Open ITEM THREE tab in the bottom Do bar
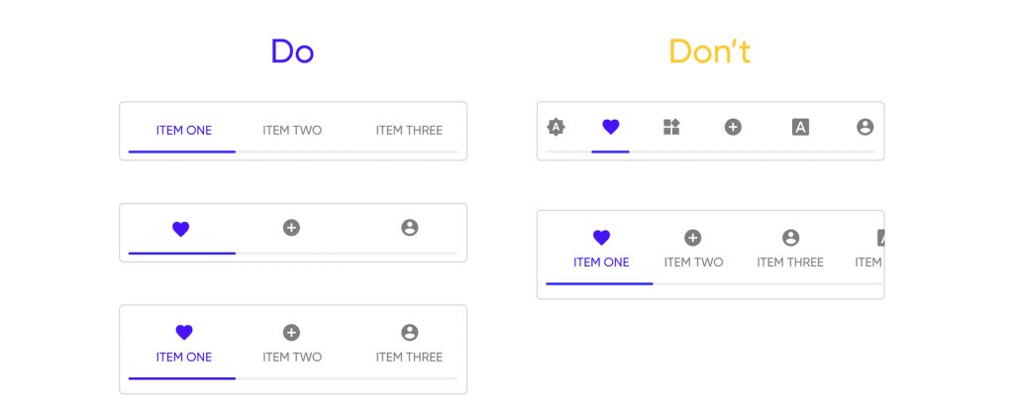Image resolution: width=1014 pixels, height=418 pixels. [409, 345]
